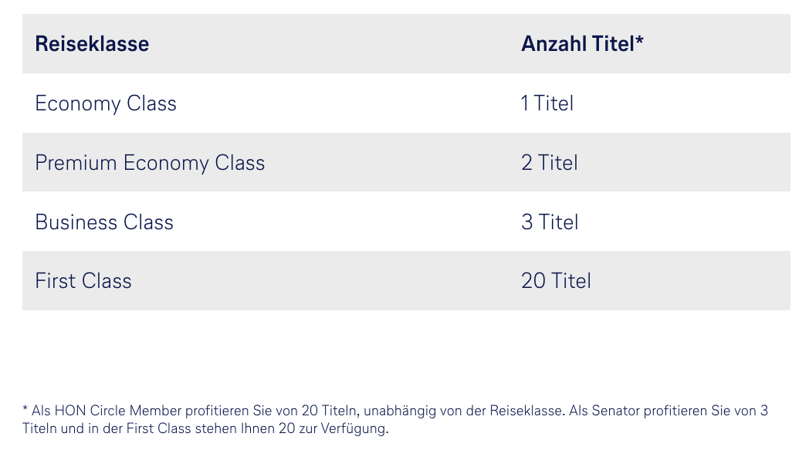Click the Business Class row label
The image size is (809, 457).
click(x=104, y=222)
